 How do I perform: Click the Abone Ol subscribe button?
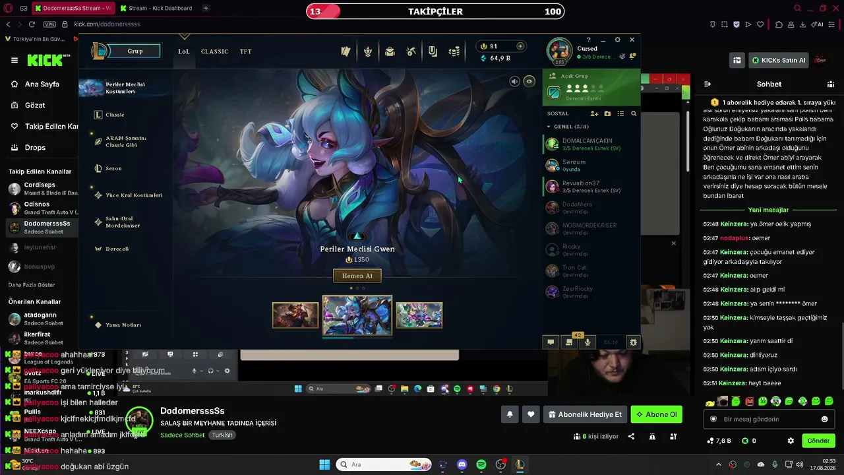[x=656, y=414]
